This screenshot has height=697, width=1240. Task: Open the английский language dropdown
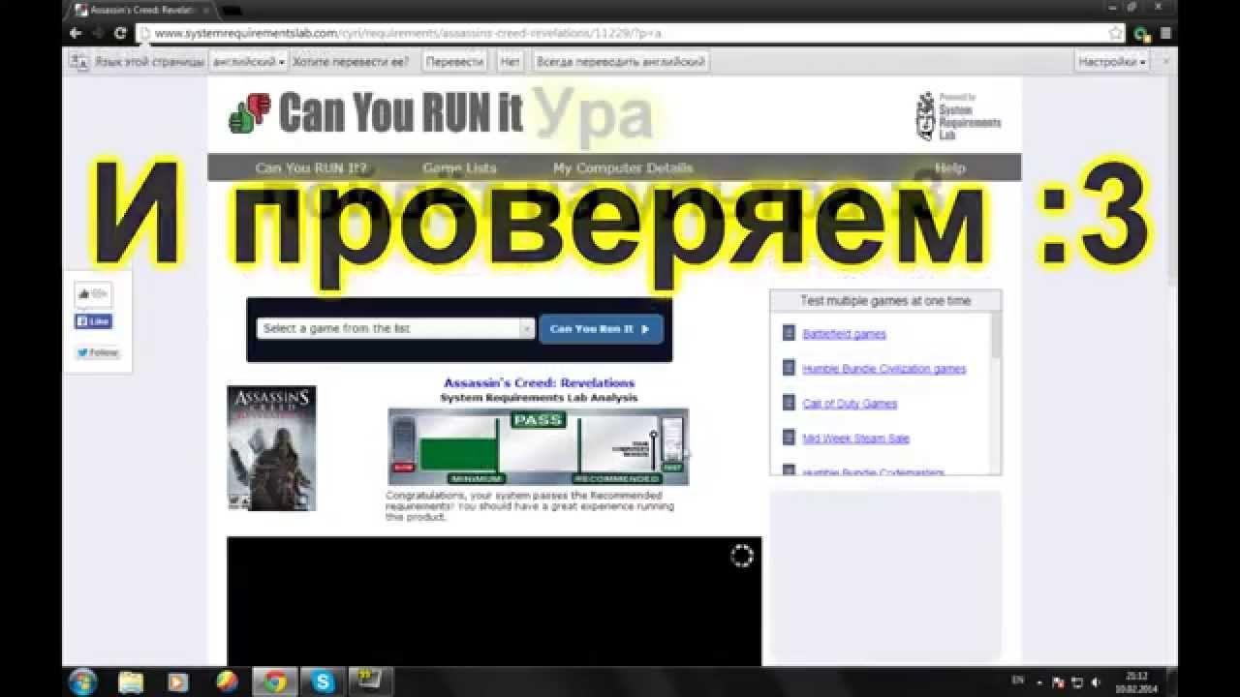point(249,61)
